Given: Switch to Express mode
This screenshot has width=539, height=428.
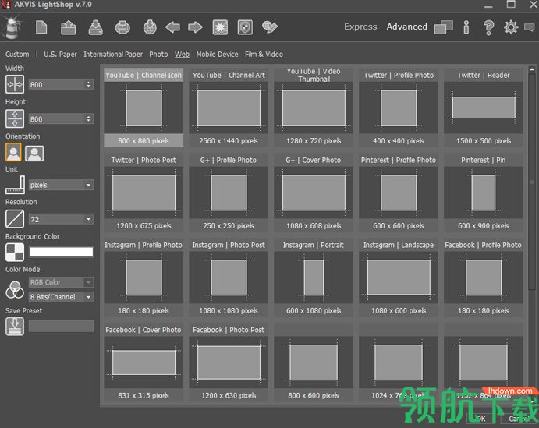Looking at the screenshot, I should click(x=360, y=27).
